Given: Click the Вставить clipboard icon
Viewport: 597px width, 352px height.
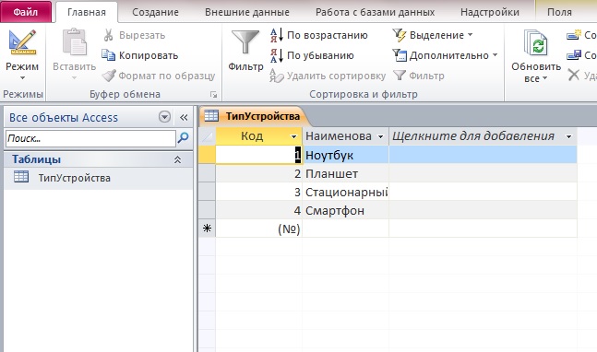Looking at the screenshot, I should [x=74, y=41].
